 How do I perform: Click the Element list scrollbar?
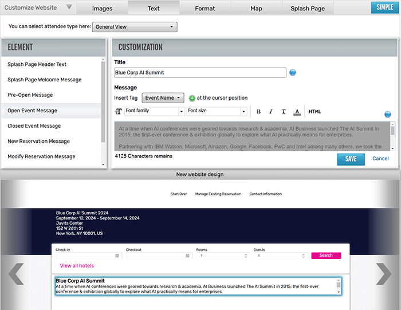point(103,102)
